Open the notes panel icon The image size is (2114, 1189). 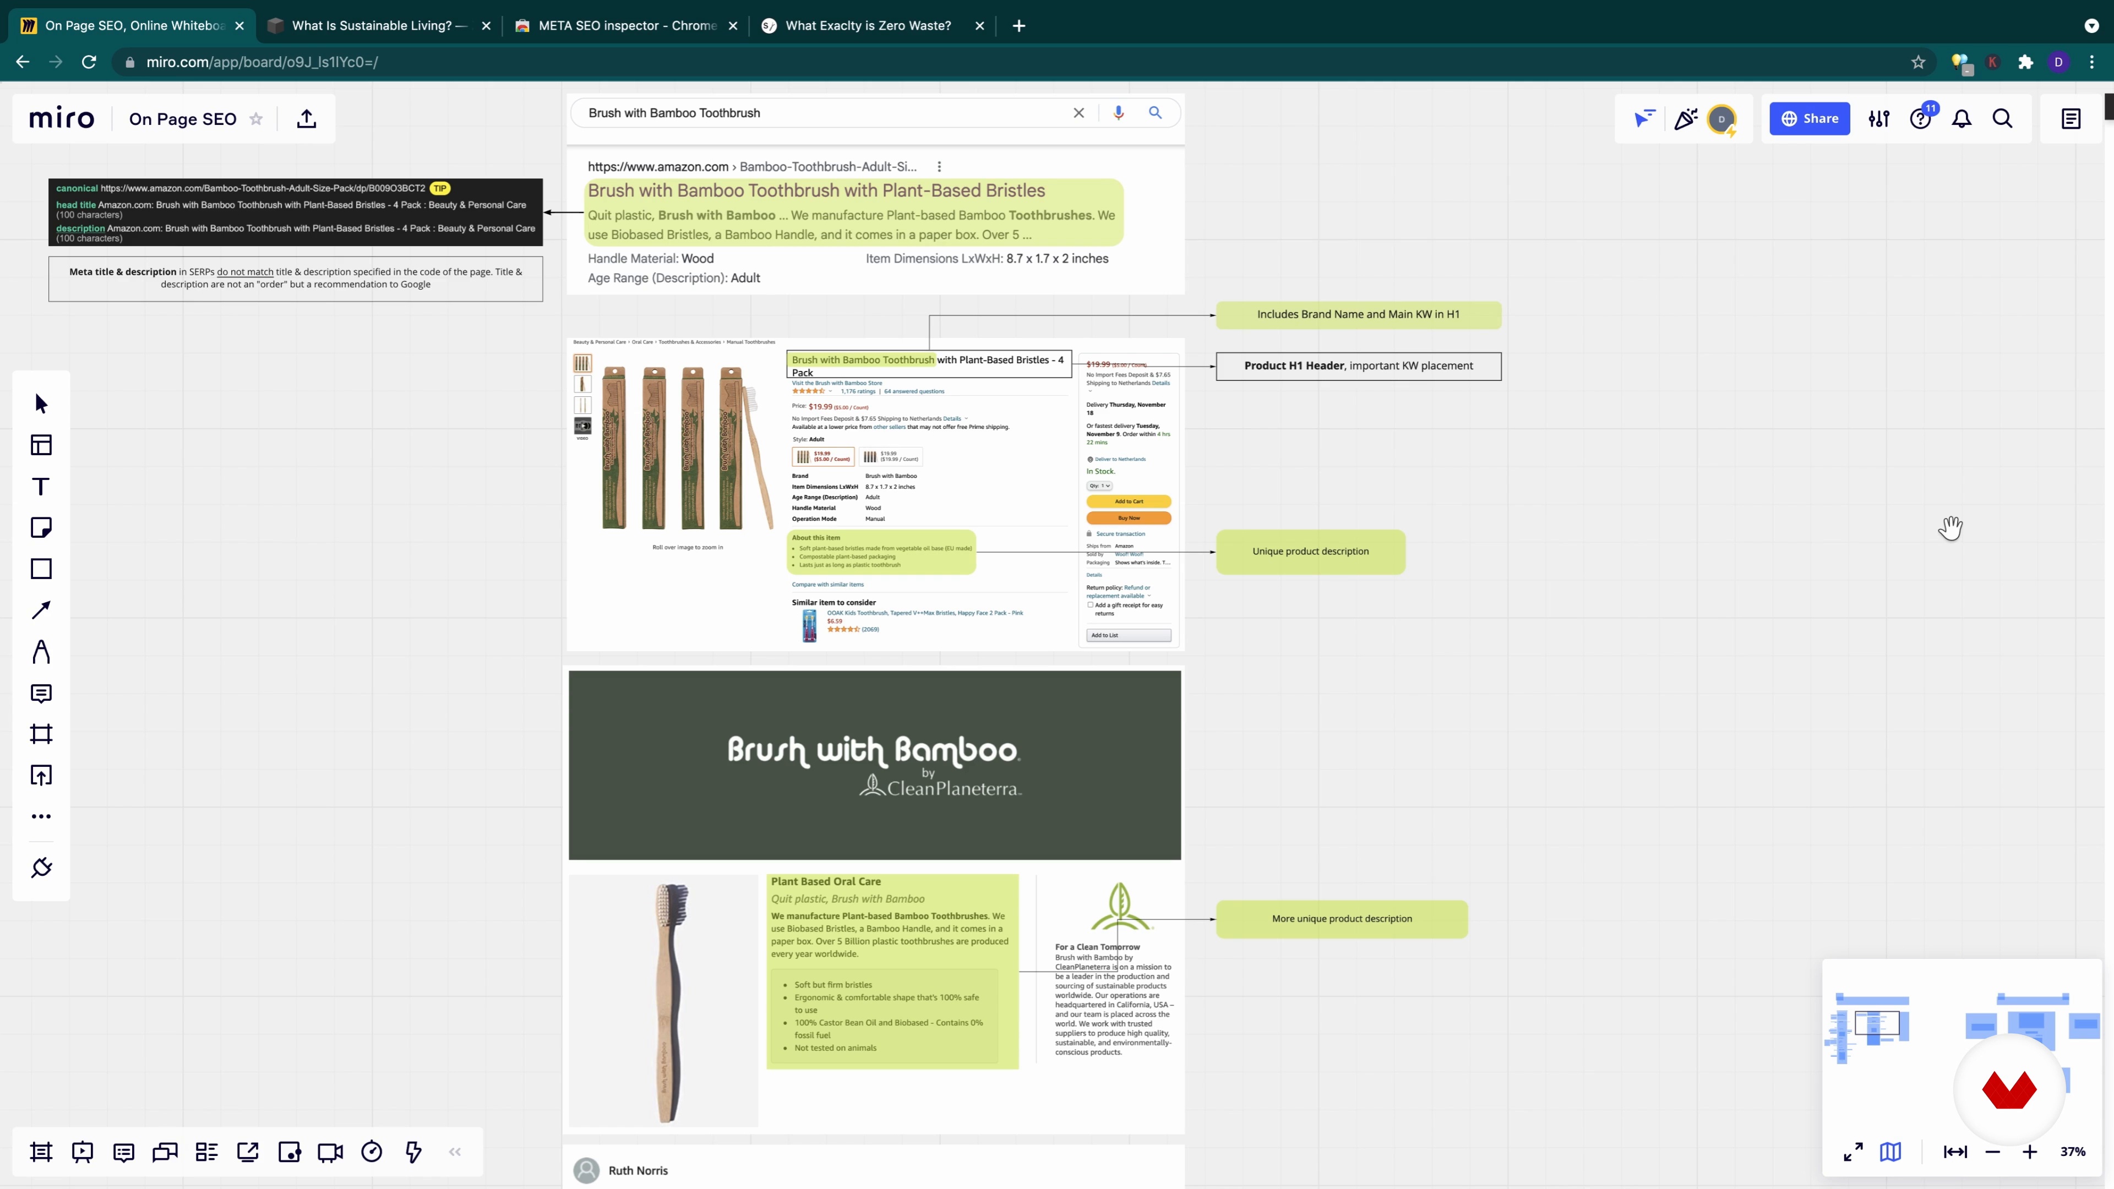pos(2071,119)
